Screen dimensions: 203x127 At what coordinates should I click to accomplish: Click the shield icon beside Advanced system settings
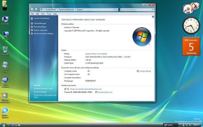(x=32, y=34)
